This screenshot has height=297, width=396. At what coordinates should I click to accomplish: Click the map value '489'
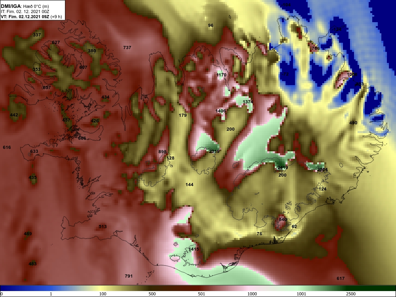click(x=28, y=234)
